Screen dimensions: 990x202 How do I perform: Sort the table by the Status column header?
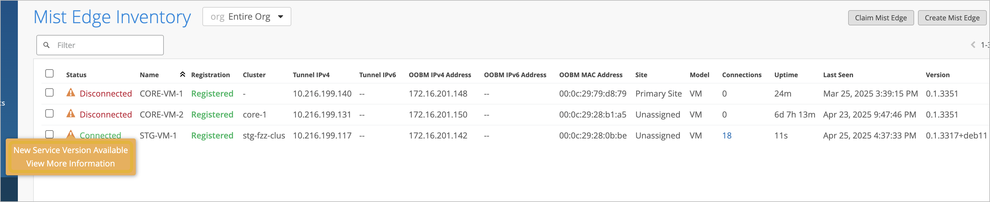pos(76,75)
